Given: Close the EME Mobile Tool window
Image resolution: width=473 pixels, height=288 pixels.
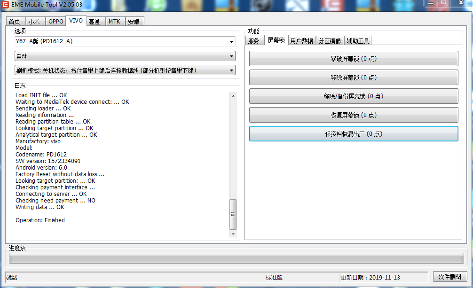Looking at the screenshot, I should pos(461,3).
